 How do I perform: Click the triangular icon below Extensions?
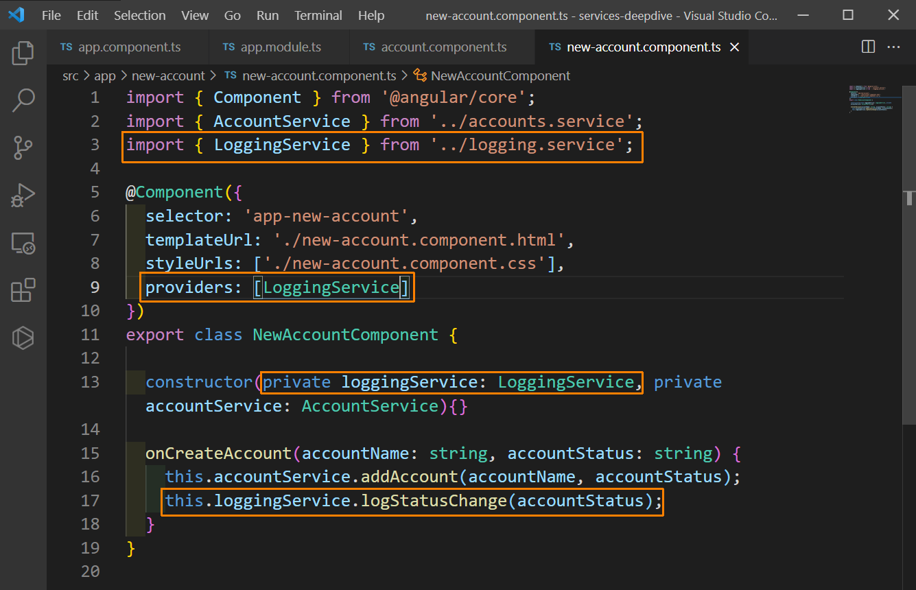[23, 338]
